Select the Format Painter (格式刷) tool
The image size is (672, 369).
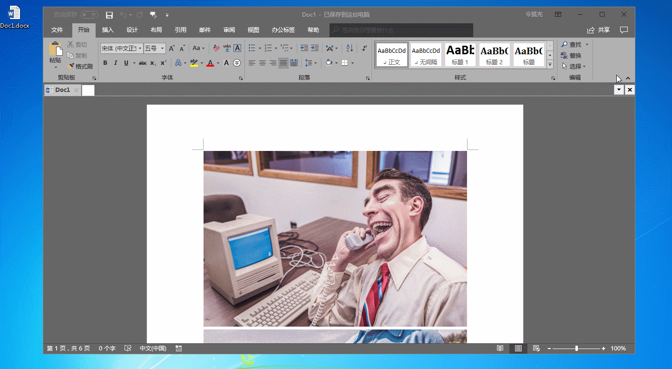click(80, 66)
